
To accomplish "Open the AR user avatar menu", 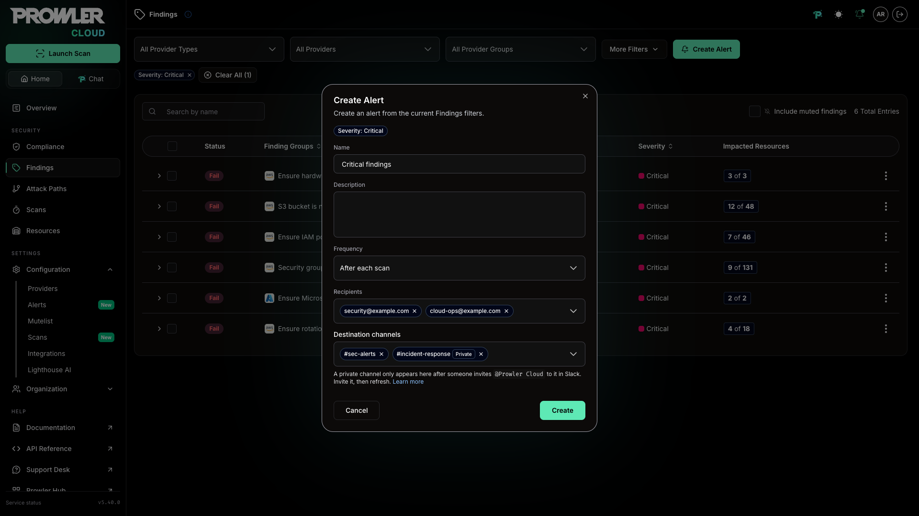I will 881,14.
